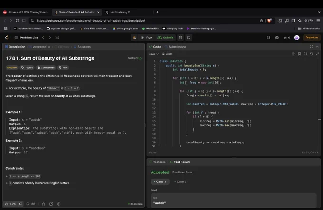Open LeetCode settings gear icon
The width and height of the screenshot is (323, 210).
(x=277, y=38)
